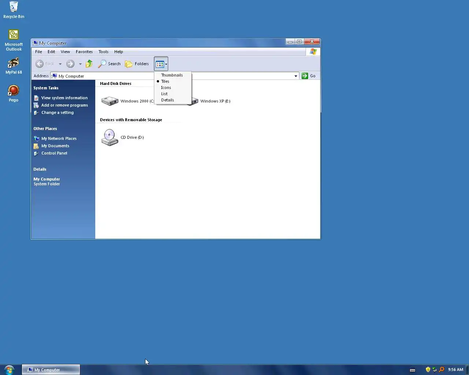Click the Back arrow toolbar icon
The height and width of the screenshot is (375, 469).
[x=40, y=64]
